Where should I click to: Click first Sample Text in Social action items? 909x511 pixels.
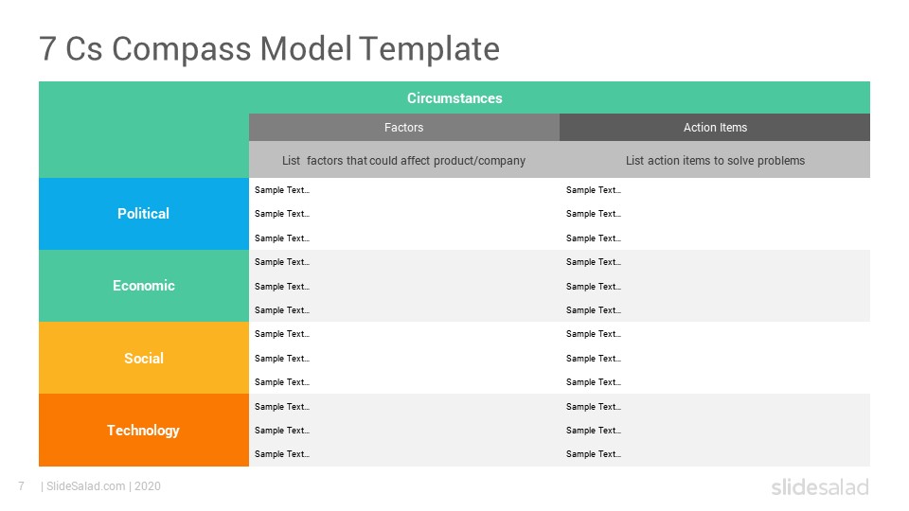(x=594, y=334)
